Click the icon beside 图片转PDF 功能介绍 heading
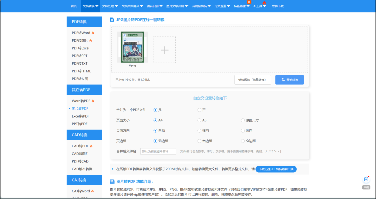This screenshot has height=199, width=376. point(112,182)
